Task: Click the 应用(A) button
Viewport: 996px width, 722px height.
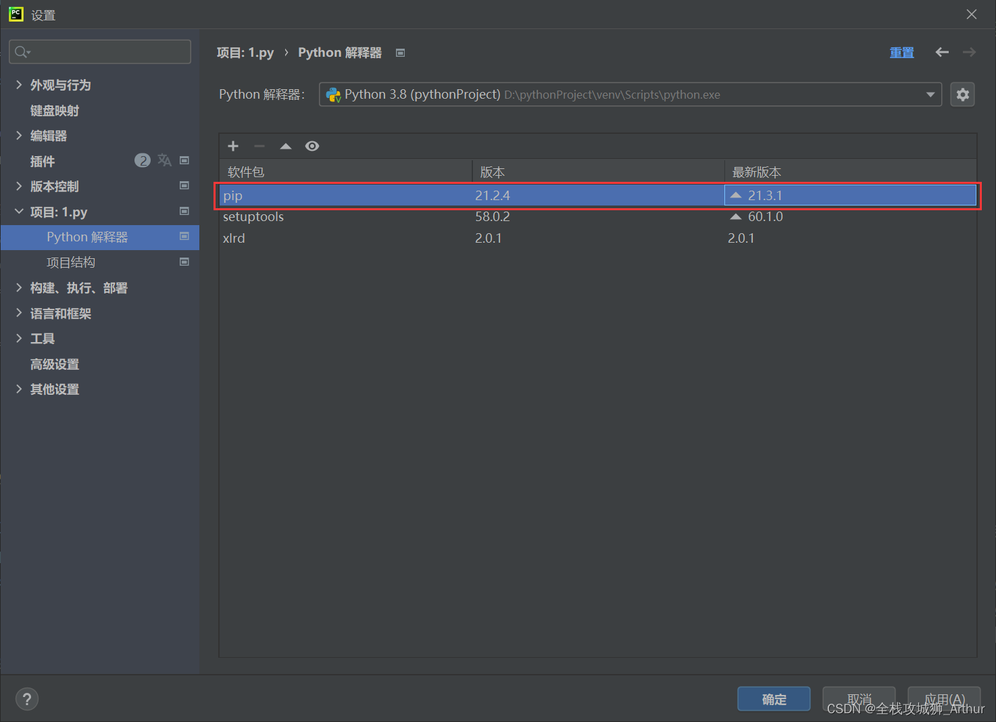Action: tap(944, 699)
